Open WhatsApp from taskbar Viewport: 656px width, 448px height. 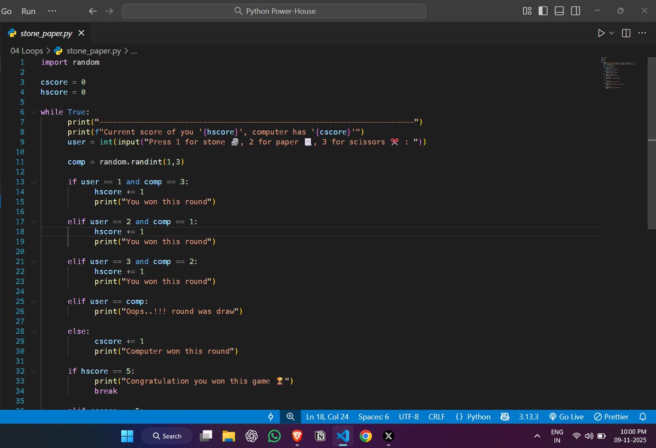click(274, 436)
